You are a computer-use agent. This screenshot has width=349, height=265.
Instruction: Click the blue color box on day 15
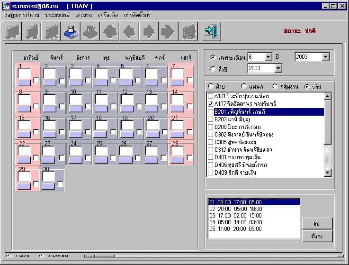[24, 135]
